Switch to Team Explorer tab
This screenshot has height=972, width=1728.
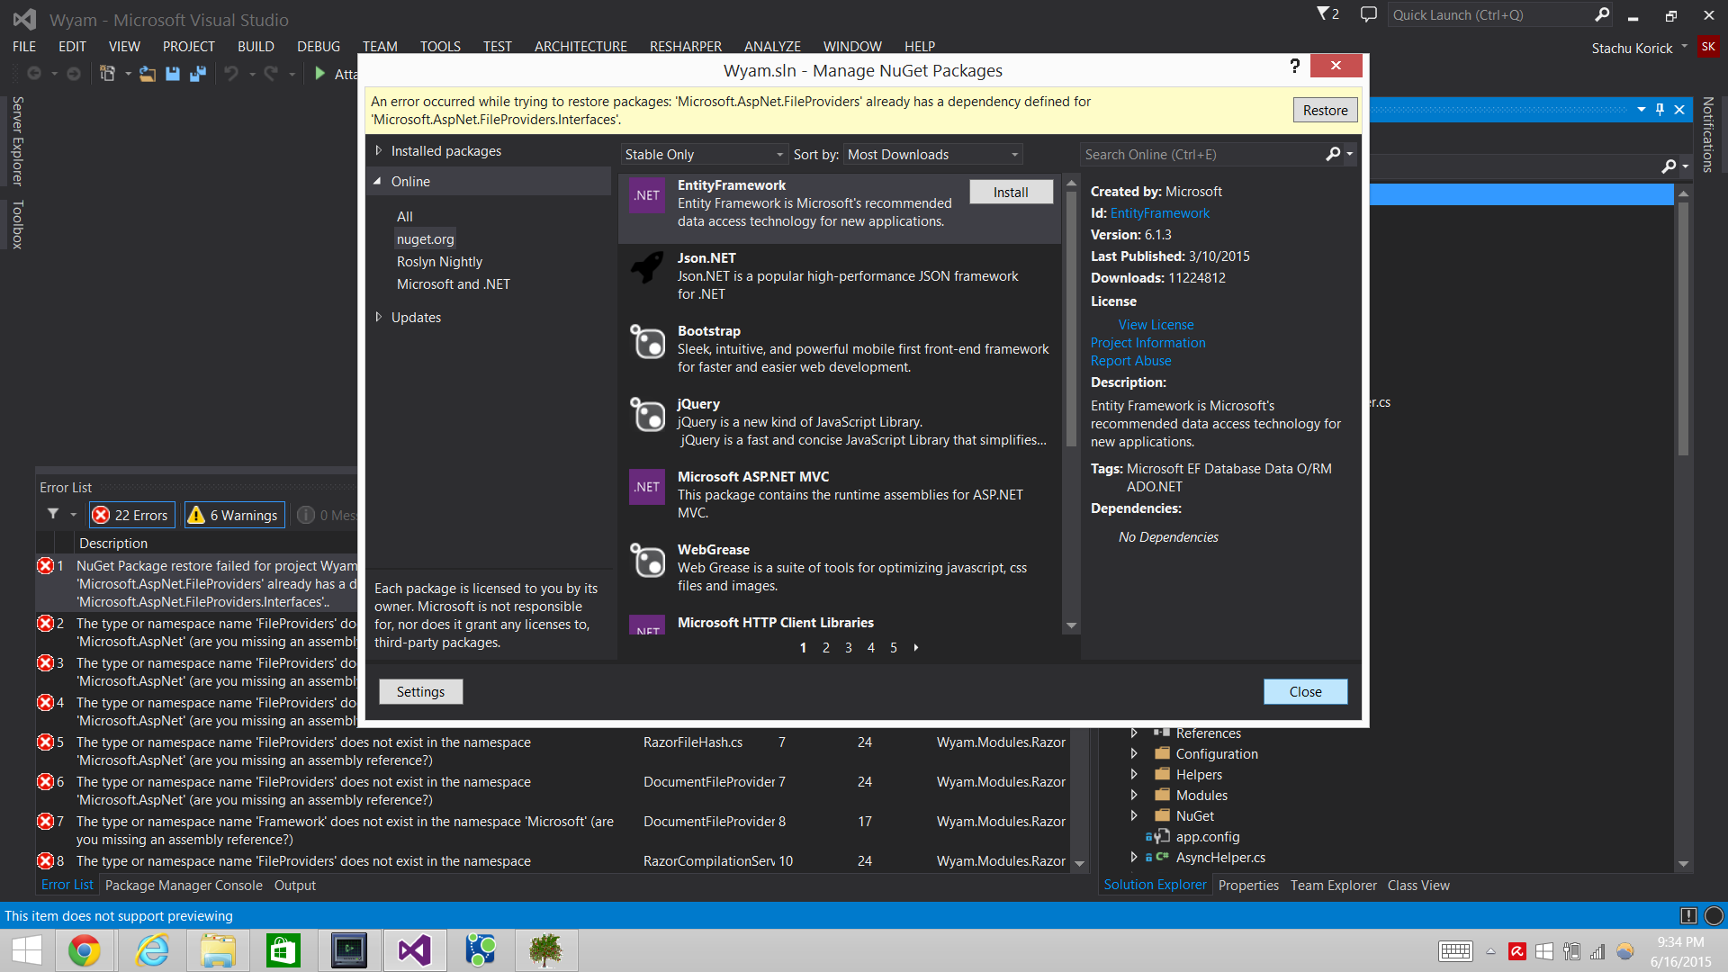click(x=1333, y=885)
